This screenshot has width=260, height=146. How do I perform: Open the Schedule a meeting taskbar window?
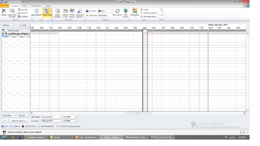(36, 137)
